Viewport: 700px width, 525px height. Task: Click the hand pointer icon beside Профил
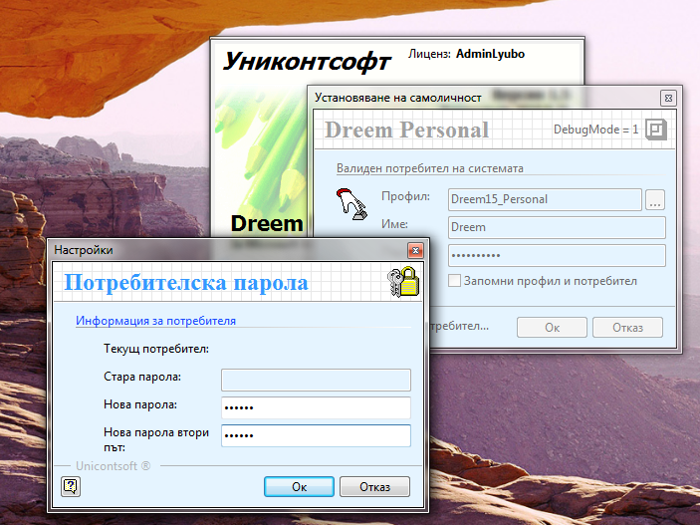click(x=351, y=204)
